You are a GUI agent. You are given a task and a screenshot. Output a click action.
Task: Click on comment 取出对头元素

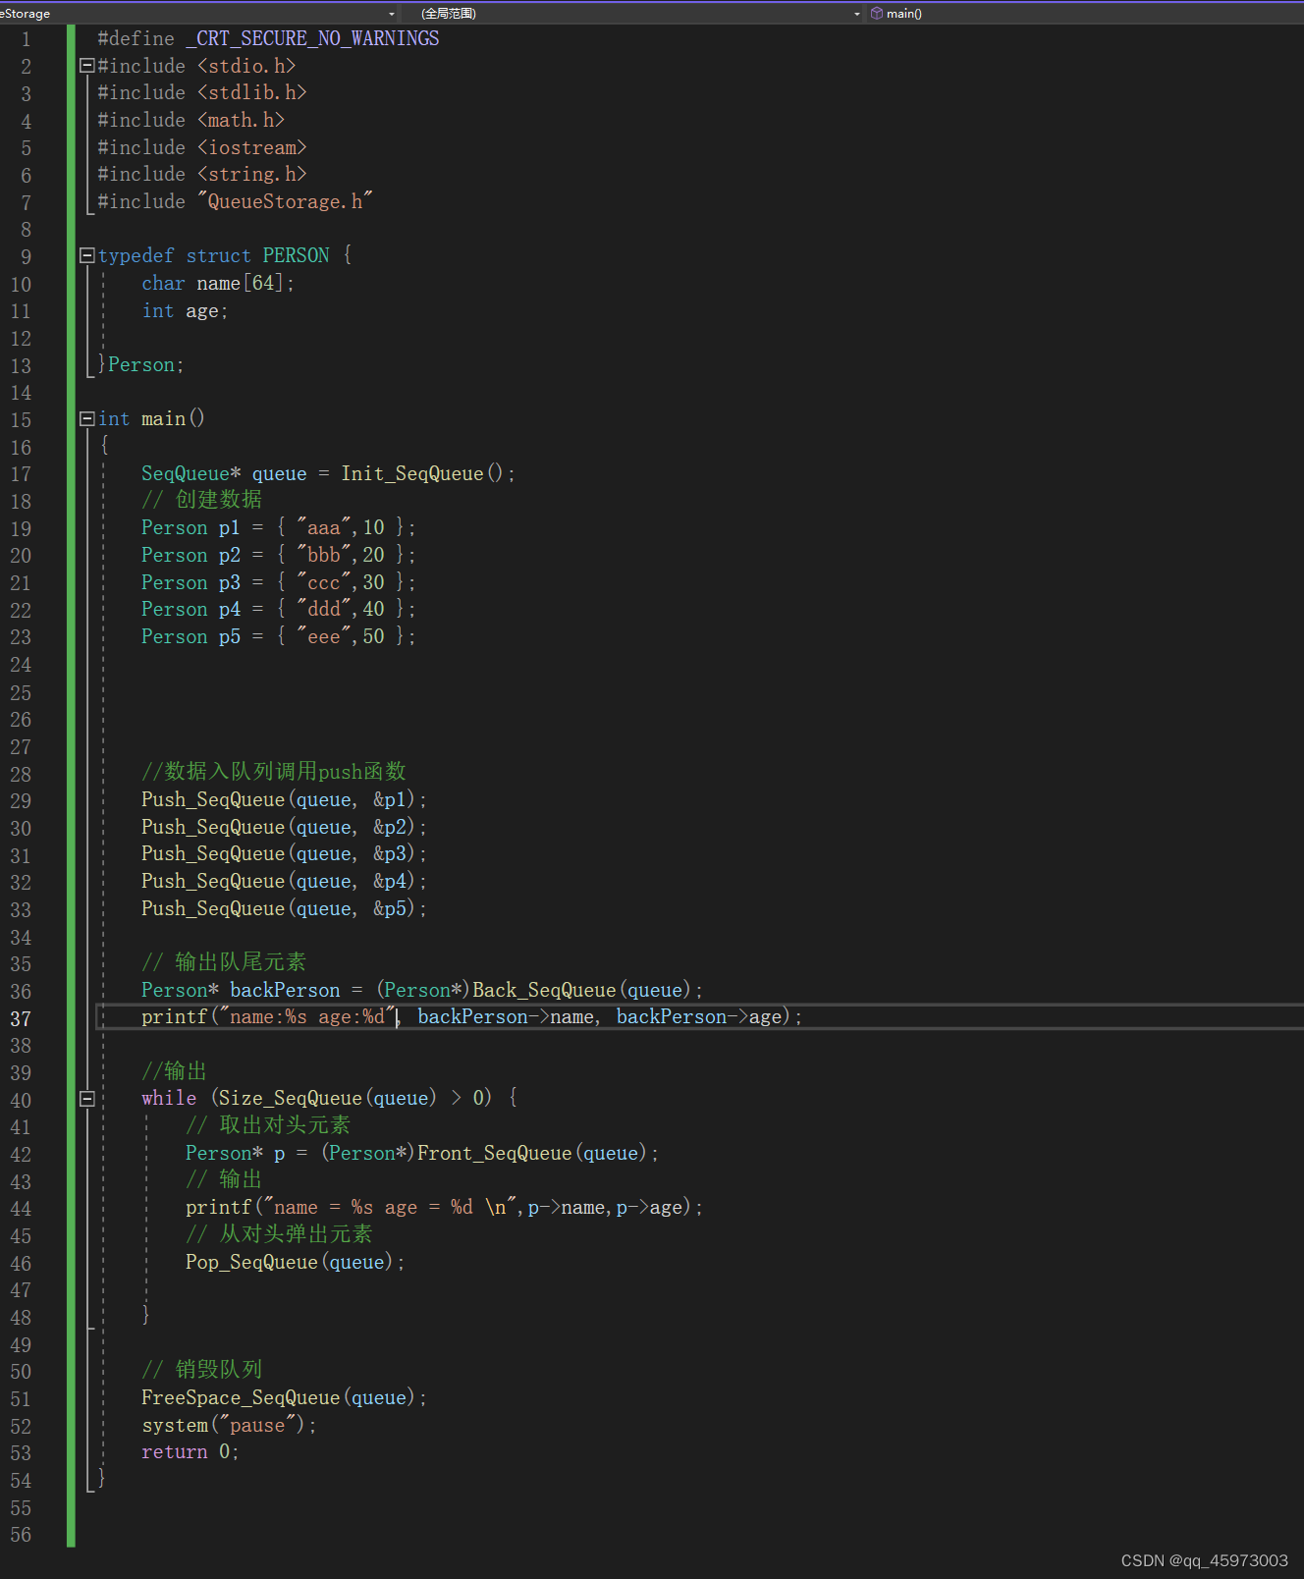pyautogui.click(x=268, y=1125)
